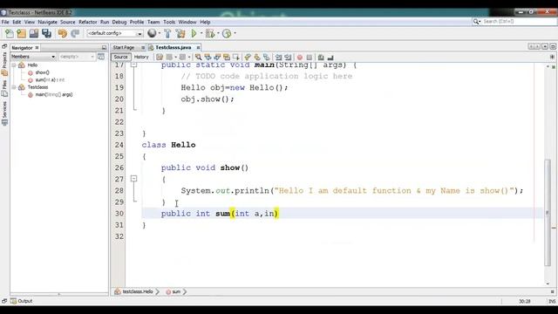Select main(String[] args) in Navigator
The height and width of the screenshot is (314, 558).
tap(54, 95)
